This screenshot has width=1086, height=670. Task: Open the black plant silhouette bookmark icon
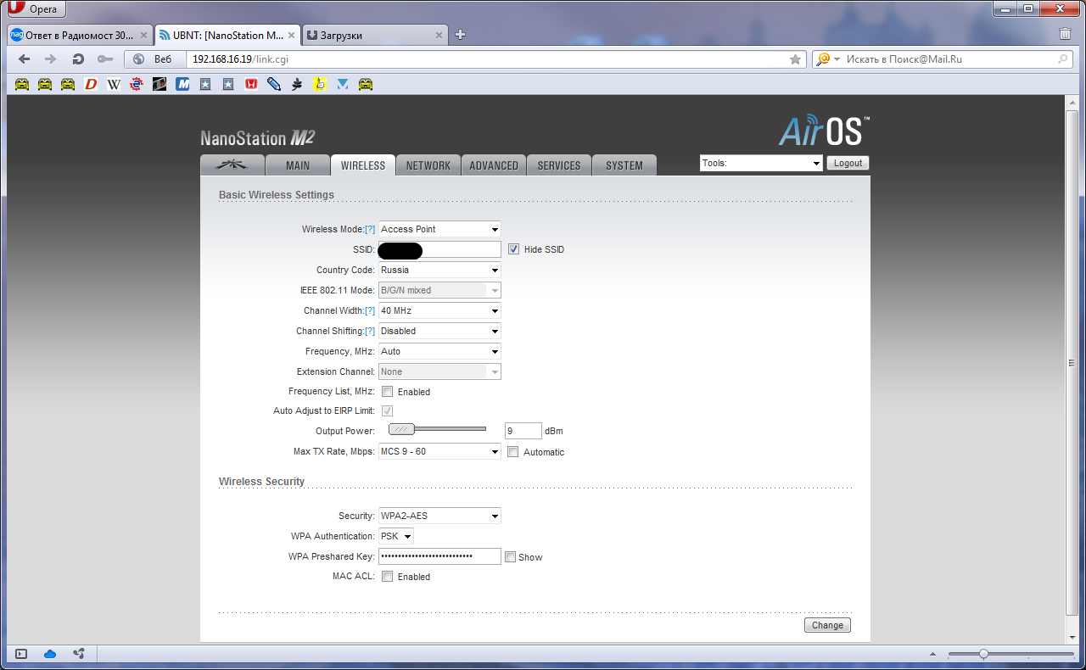pos(297,84)
